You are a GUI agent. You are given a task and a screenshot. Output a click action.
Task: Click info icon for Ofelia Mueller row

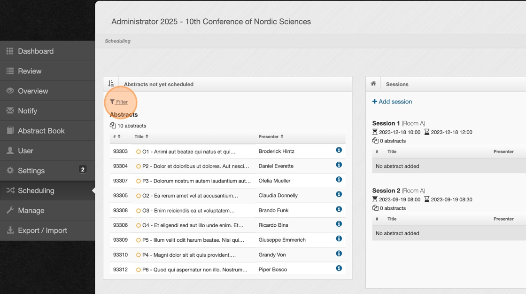click(339, 180)
